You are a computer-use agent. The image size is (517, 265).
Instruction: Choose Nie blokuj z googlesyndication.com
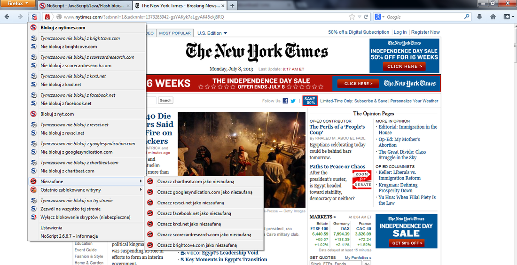coord(87,152)
